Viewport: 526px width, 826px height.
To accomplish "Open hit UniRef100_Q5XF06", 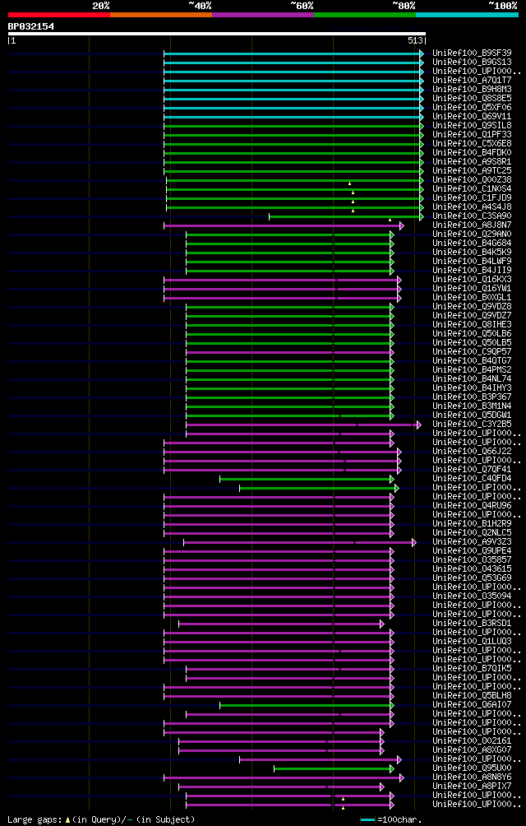I will tap(472, 108).
